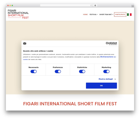140x119 pixels.
Task: Click the Figari International Short Film Fest logo
Action: [x=18, y=14]
